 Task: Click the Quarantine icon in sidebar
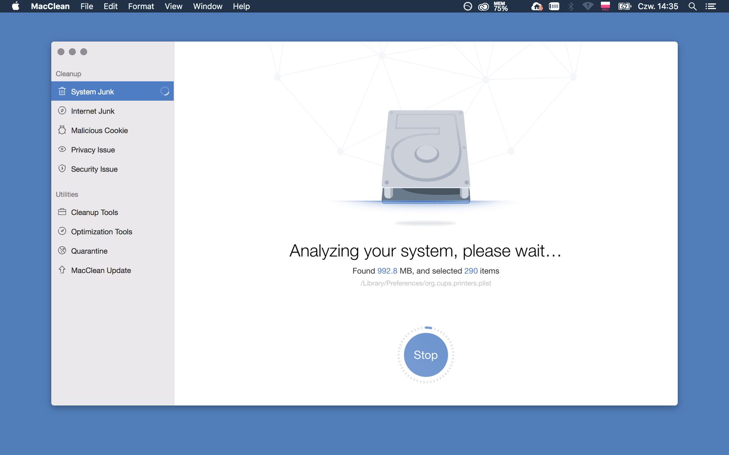(x=62, y=250)
